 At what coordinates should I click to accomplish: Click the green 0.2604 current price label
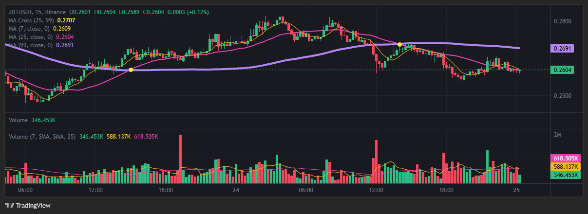tap(562, 70)
